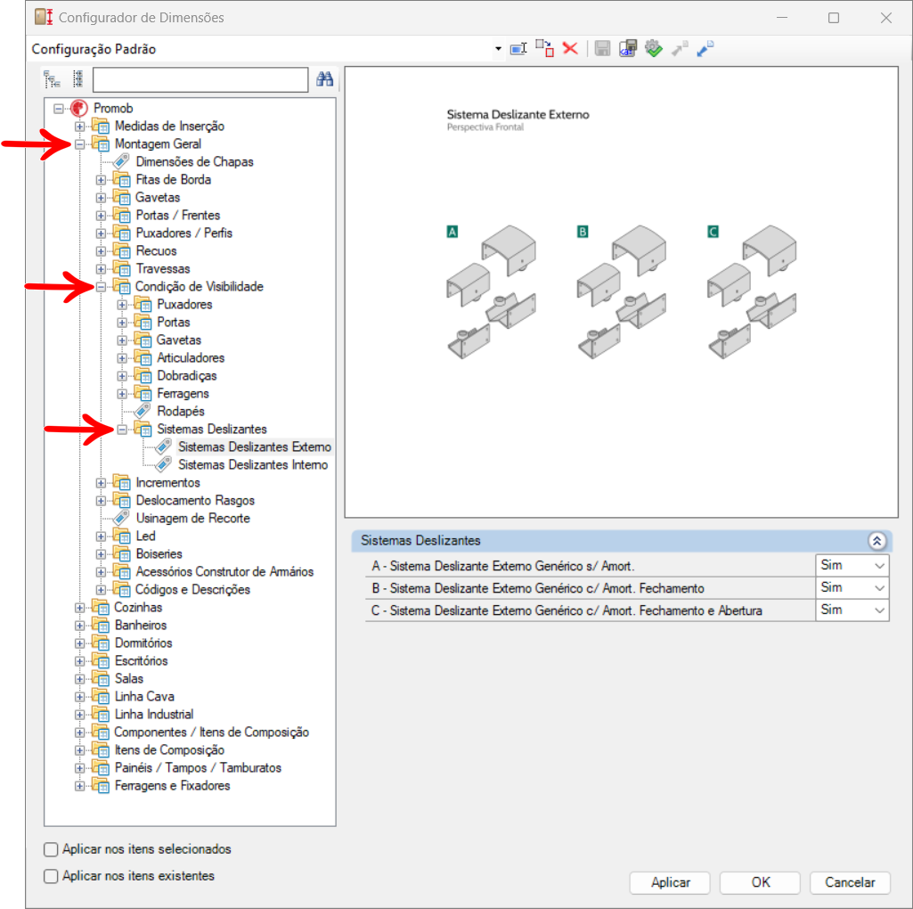
Task: Open the Configuração Padrão dropdown arrow
Action: pyautogui.click(x=499, y=50)
